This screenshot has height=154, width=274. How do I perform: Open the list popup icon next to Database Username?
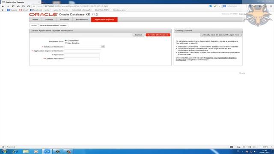pyautogui.click(x=103, y=47)
